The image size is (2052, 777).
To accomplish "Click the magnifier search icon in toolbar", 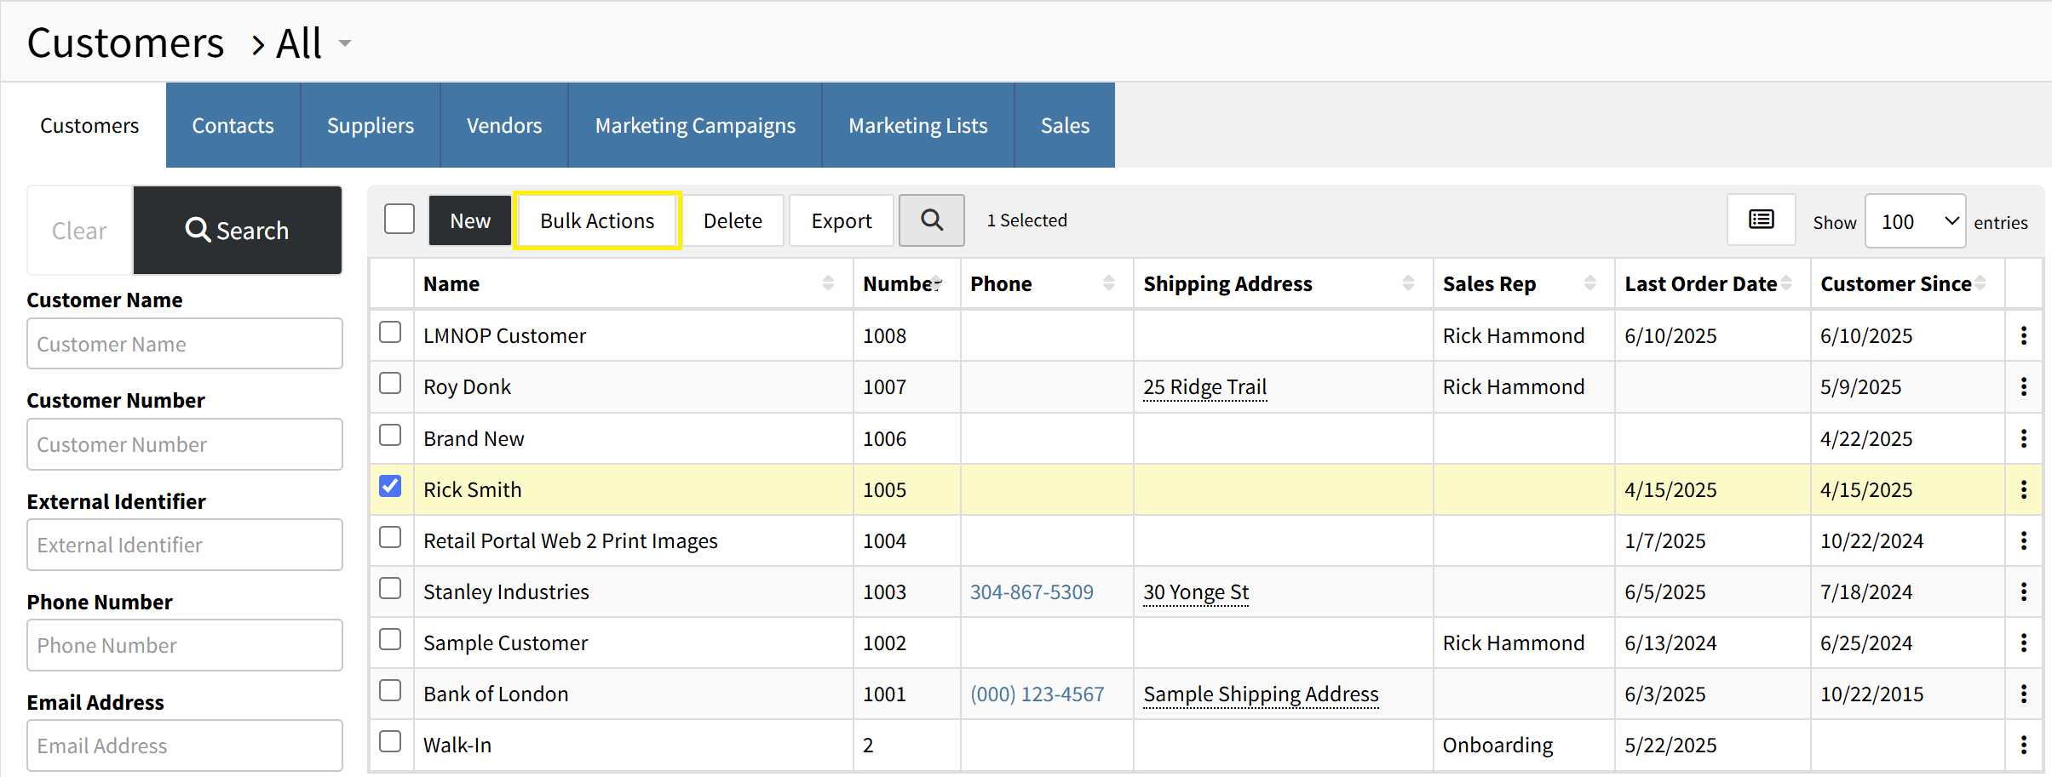I will [x=932, y=220].
